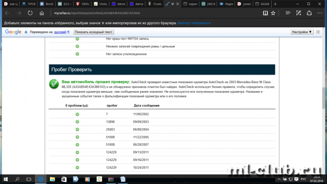This screenshot has height=184, width=327.
Task: Switch to the Ikozh tab
Action: (47, 4)
